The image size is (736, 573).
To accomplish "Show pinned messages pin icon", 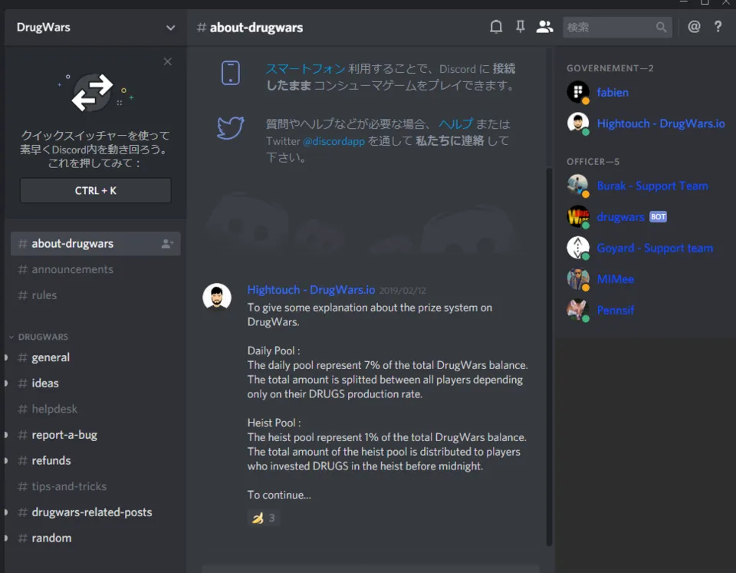I will point(520,27).
